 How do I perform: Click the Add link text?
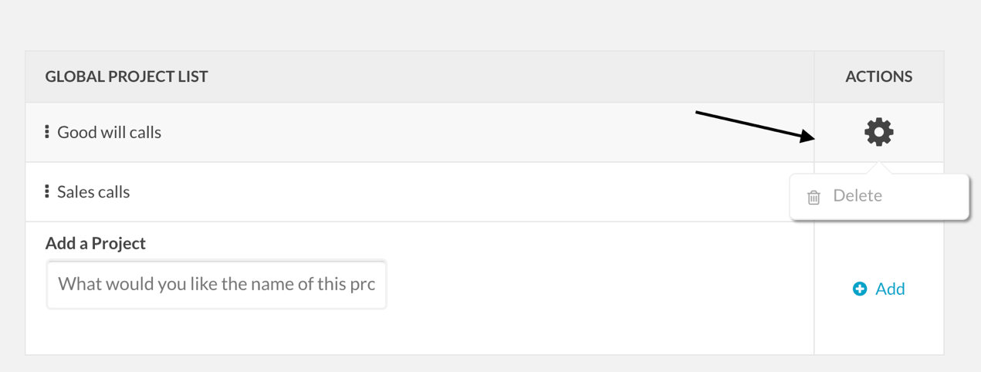[890, 289]
